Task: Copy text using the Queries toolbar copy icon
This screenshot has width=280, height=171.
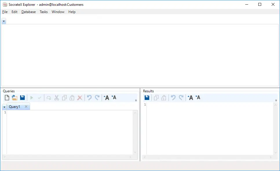Action: pyautogui.click(x=64, y=98)
